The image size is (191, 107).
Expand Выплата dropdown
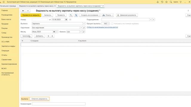(x=84, y=24)
